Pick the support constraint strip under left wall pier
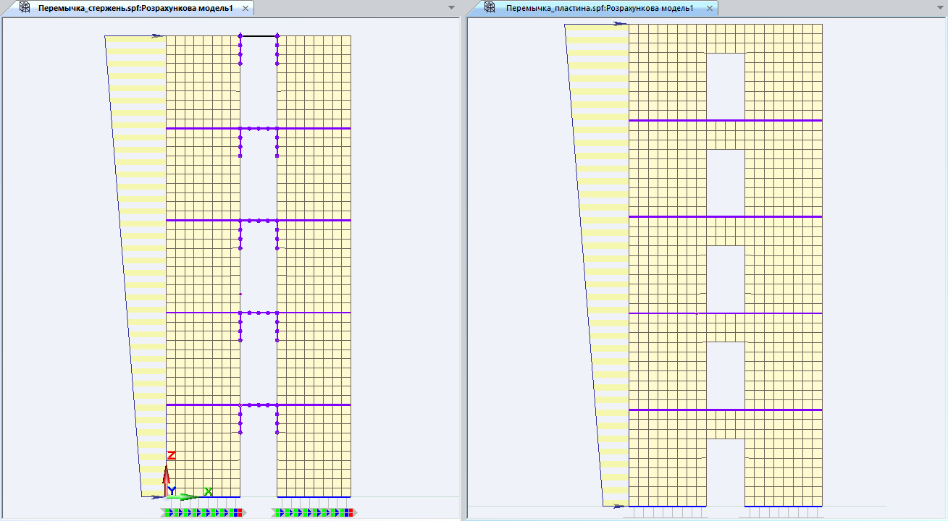 pos(203,512)
